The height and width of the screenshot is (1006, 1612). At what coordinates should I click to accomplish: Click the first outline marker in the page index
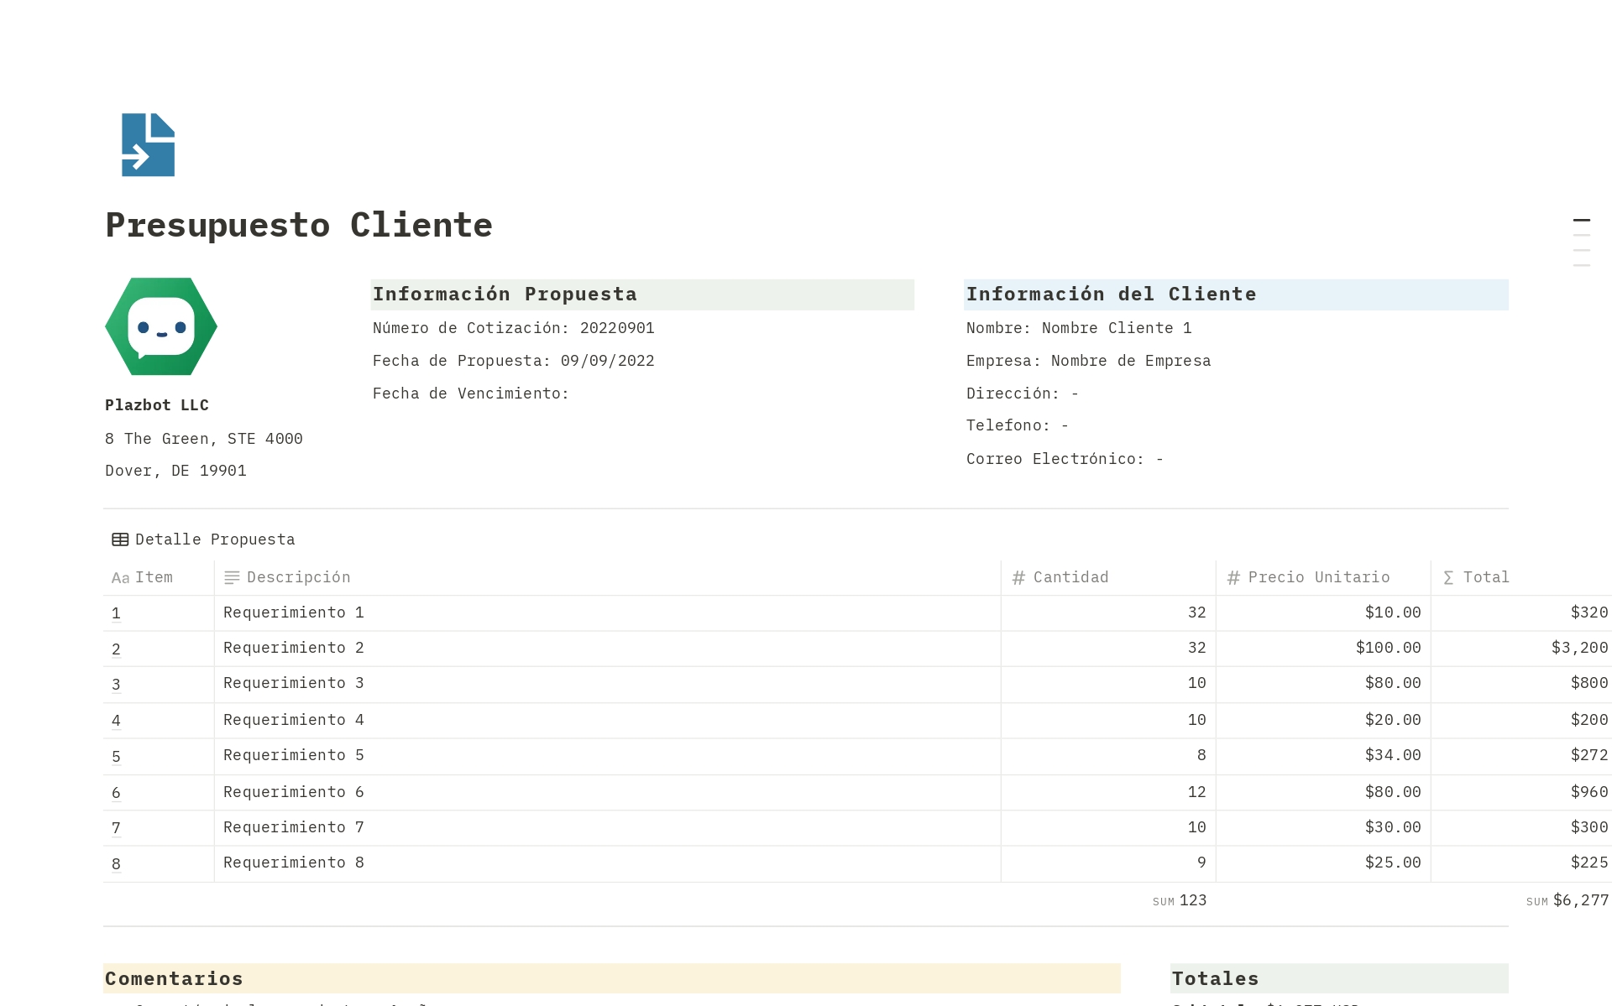pyautogui.click(x=1581, y=220)
